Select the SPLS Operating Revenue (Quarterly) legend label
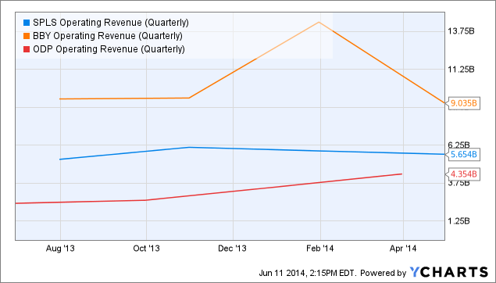Image resolution: width=496 pixels, height=283 pixels. (111, 23)
